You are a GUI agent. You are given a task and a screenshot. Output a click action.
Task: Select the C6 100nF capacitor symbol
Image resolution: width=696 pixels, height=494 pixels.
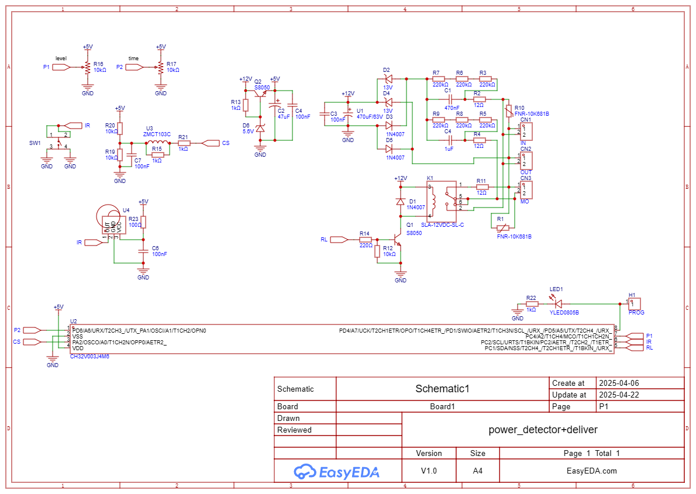(x=143, y=251)
